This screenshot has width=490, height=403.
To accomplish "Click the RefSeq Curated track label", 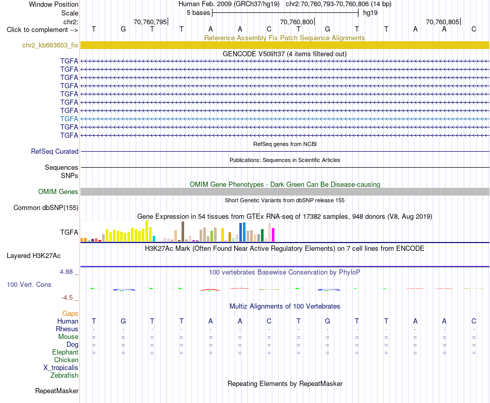I will [55, 151].
